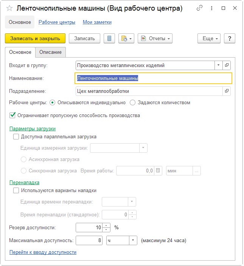The width and height of the screenshot is (244, 266).
Task: Expand Единица времени переналадки dropdown
Action: pos(132,202)
